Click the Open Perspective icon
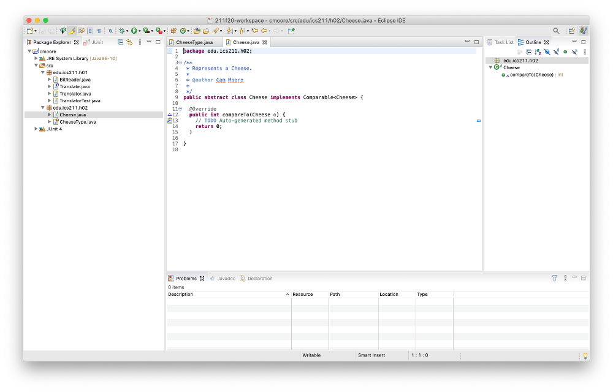Viewport: 613px width, 392px height. click(571, 31)
